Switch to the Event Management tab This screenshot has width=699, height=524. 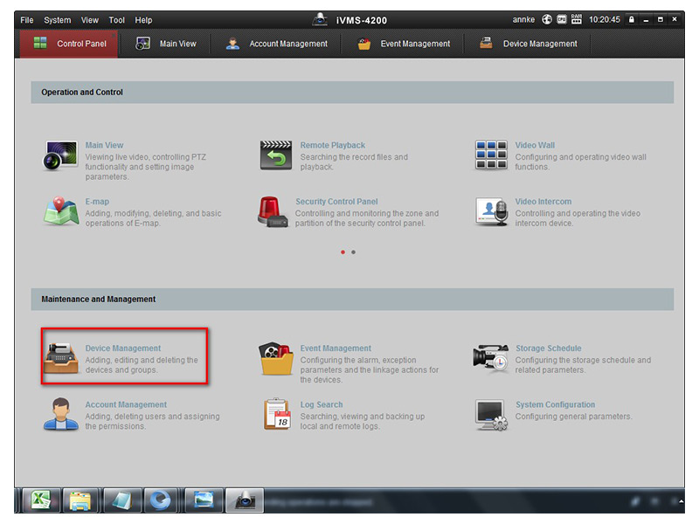pos(403,44)
